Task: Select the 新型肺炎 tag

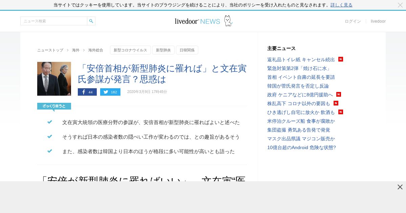Action: [x=163, y=50]
